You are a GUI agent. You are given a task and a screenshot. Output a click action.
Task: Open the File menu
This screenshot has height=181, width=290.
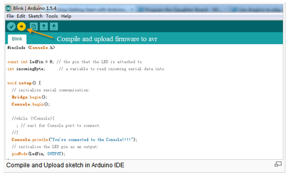[10, 16]
